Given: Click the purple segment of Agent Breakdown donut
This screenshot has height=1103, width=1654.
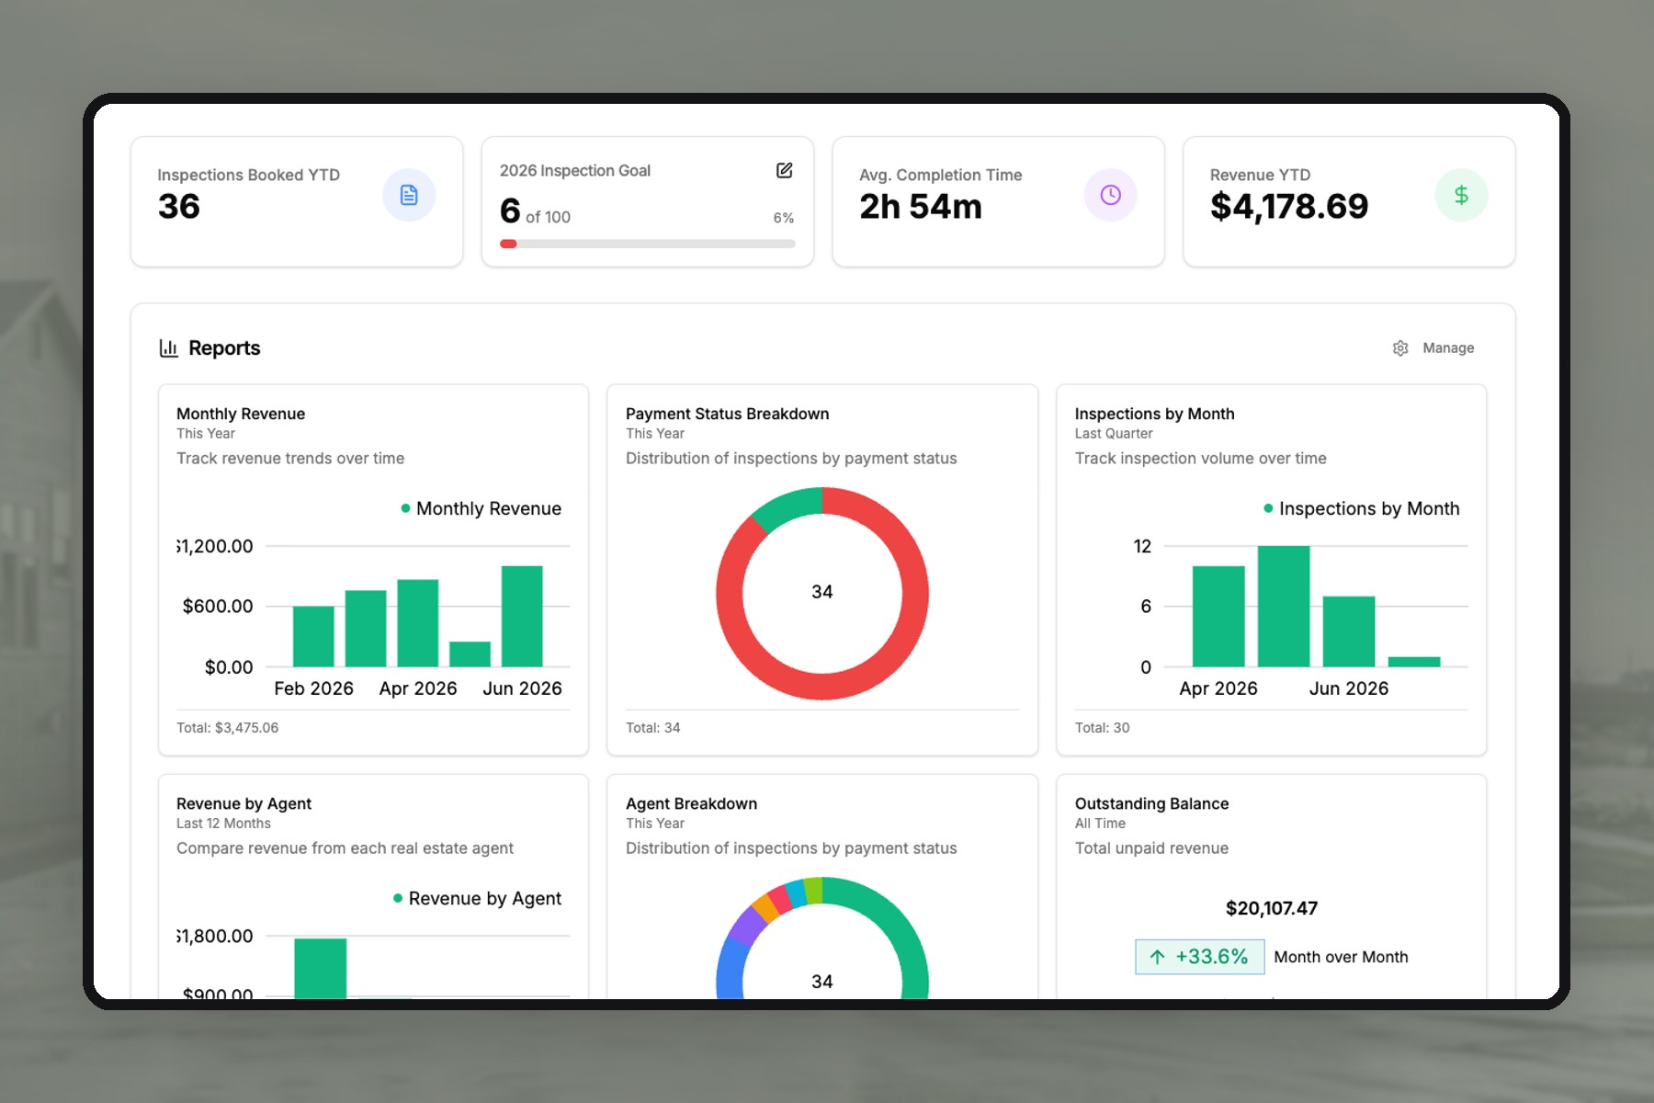Looking at the screenshot, I should click(x=747, y=924).
